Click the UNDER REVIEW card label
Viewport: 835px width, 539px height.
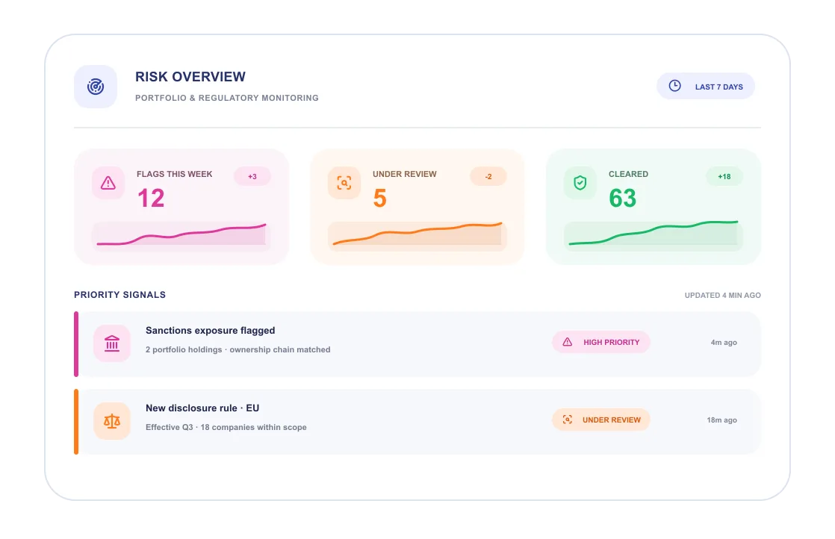coord(405,174)
